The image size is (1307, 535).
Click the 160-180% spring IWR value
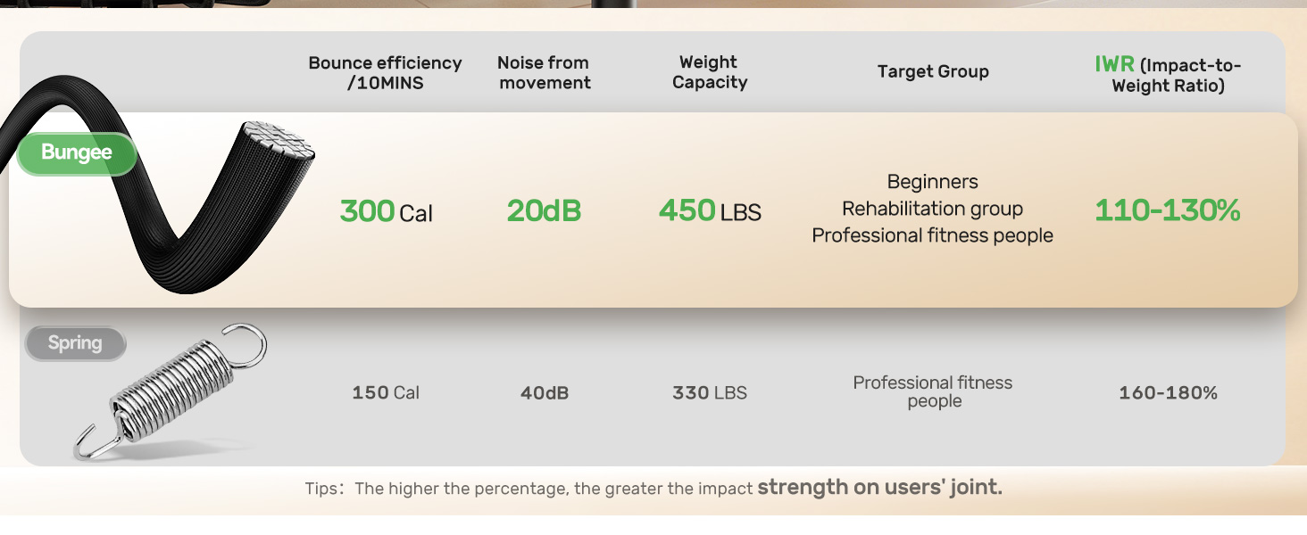pos(1168,393)
